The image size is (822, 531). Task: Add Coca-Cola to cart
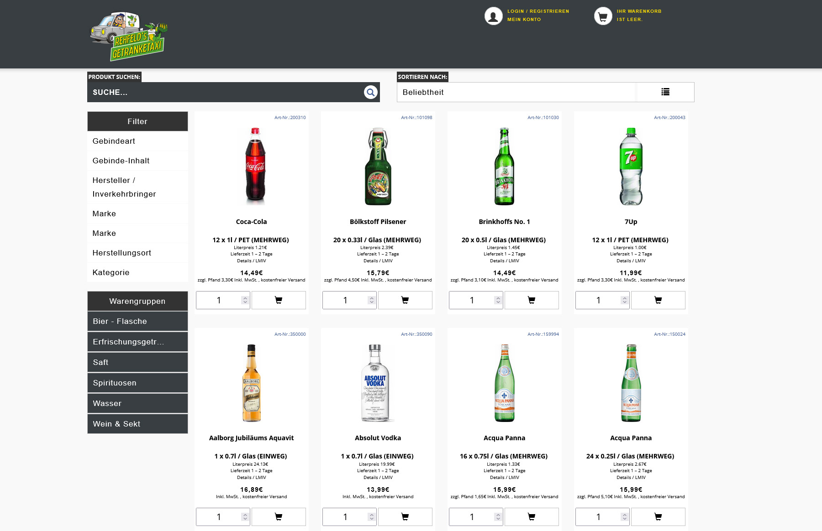click(279, 300)
